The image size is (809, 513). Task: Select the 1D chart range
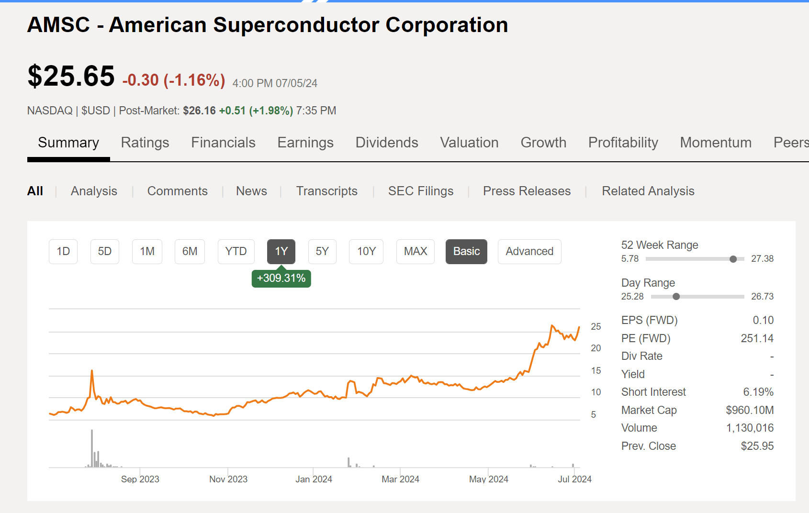63,251
